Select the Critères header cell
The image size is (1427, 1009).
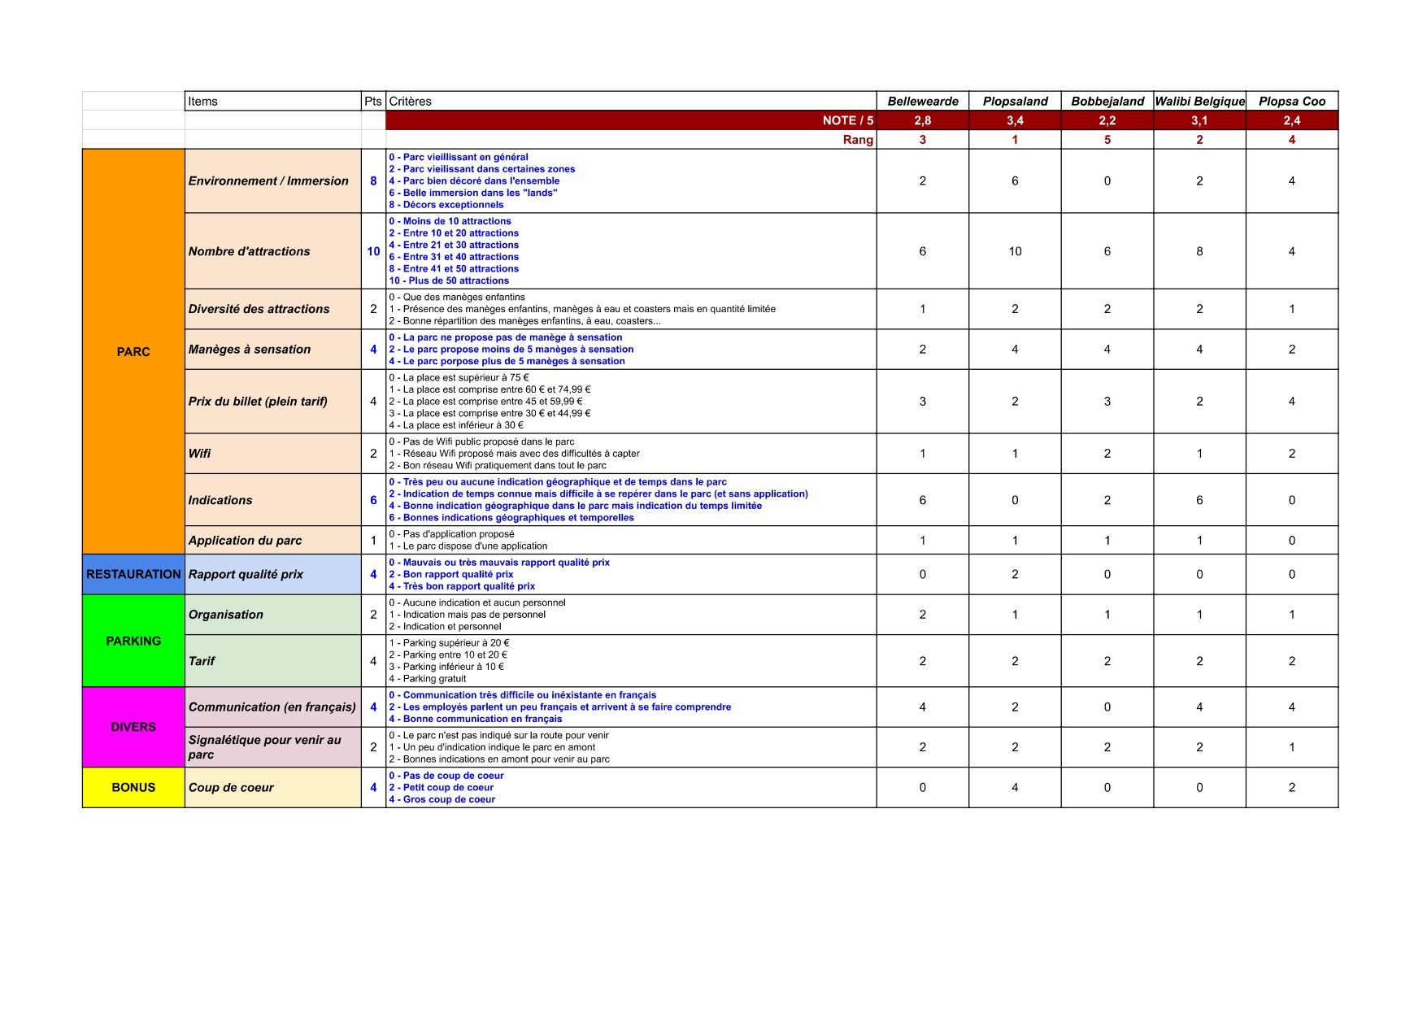pos(630,102)
